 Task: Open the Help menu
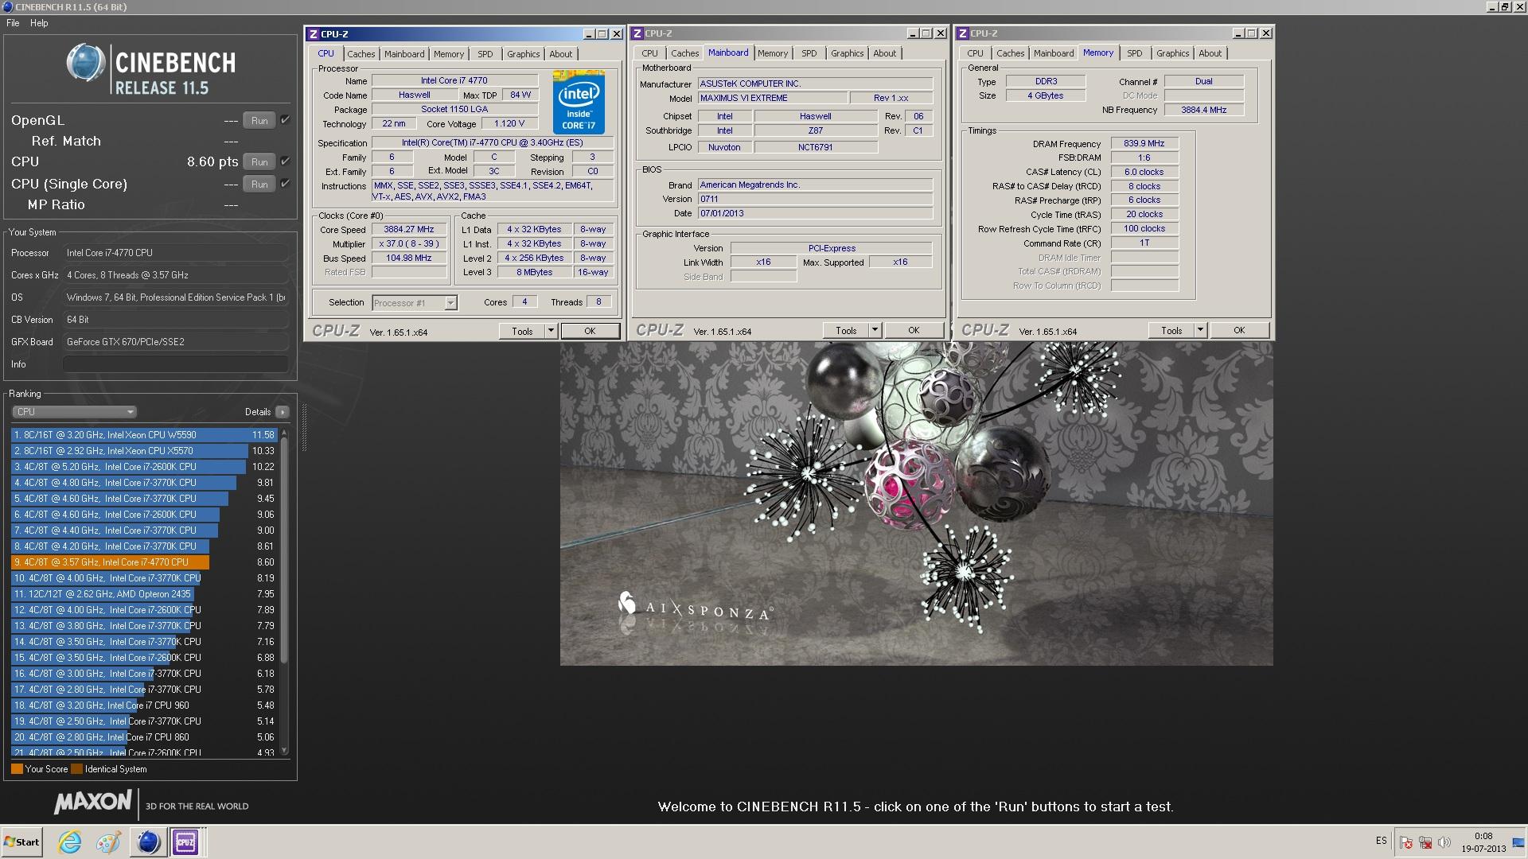39,23
